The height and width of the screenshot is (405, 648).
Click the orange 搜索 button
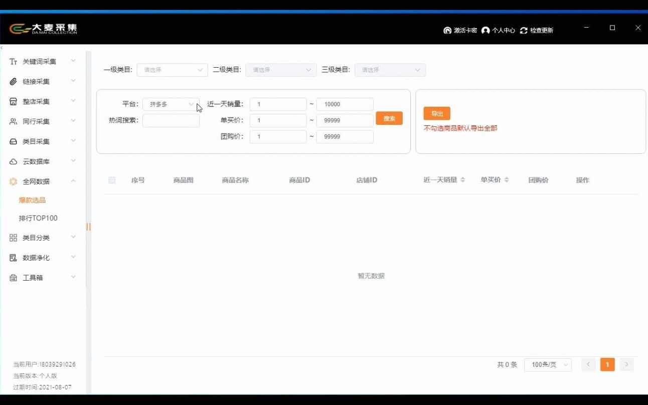point(389,119)
